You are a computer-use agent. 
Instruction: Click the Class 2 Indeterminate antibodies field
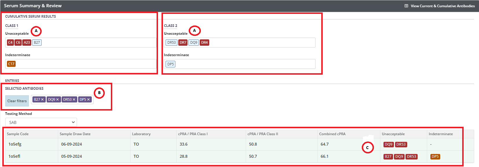(240, 64)
